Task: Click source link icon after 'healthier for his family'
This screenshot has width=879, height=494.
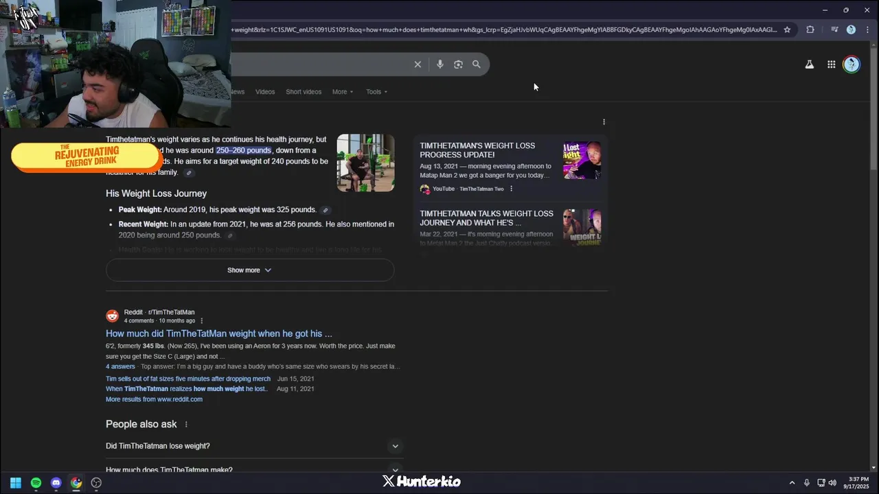Action: pyautogui.click(x=189, y=173)
